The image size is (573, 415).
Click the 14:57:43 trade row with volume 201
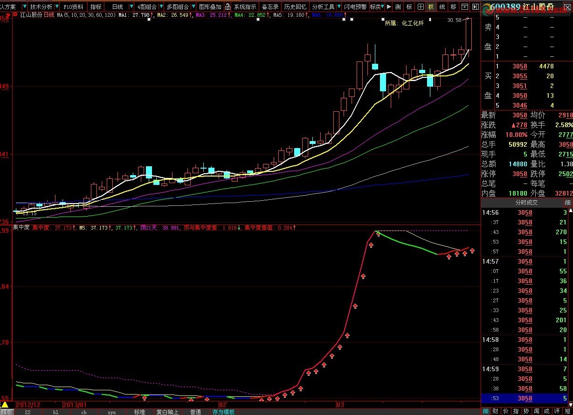coord(524,320)
